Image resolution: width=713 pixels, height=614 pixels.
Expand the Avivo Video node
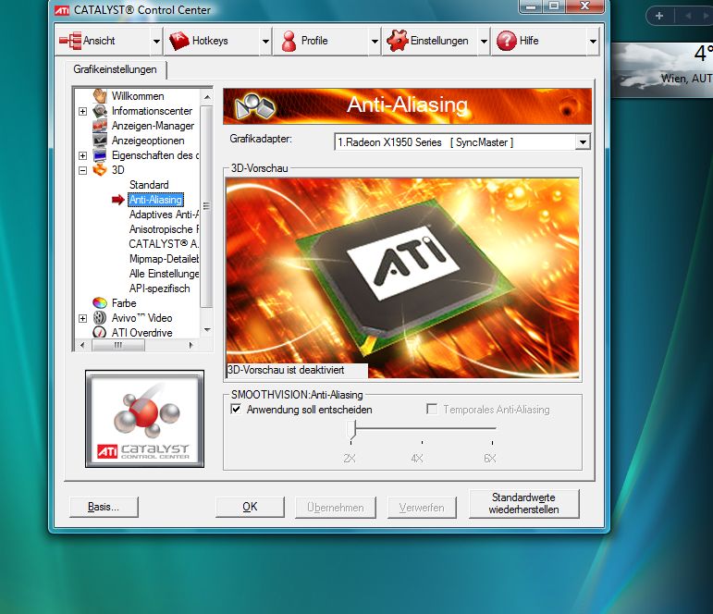82,318
